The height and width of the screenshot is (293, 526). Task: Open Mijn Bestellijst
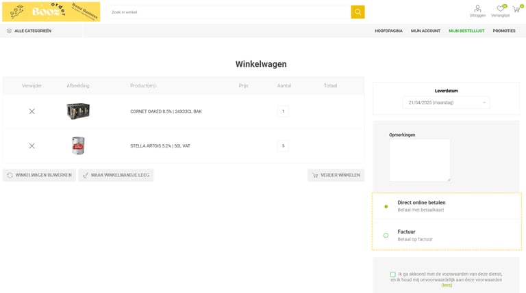[466, 31]
